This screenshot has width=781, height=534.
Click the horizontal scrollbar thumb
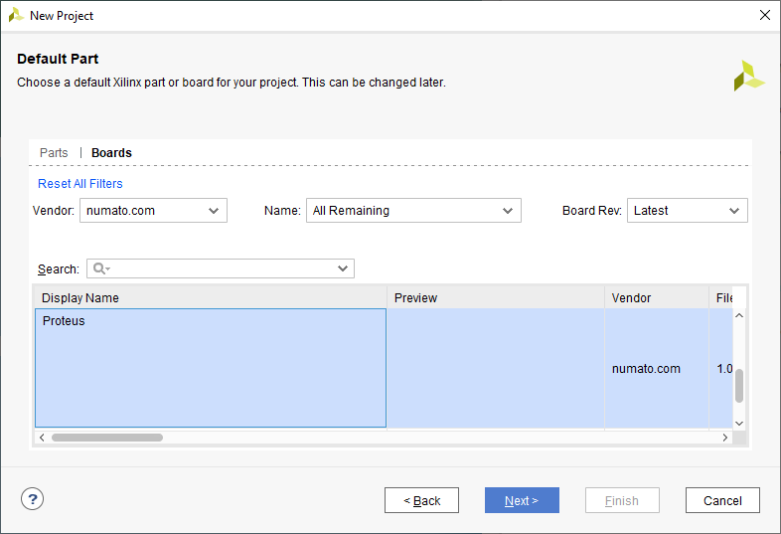tap(107, 438)
